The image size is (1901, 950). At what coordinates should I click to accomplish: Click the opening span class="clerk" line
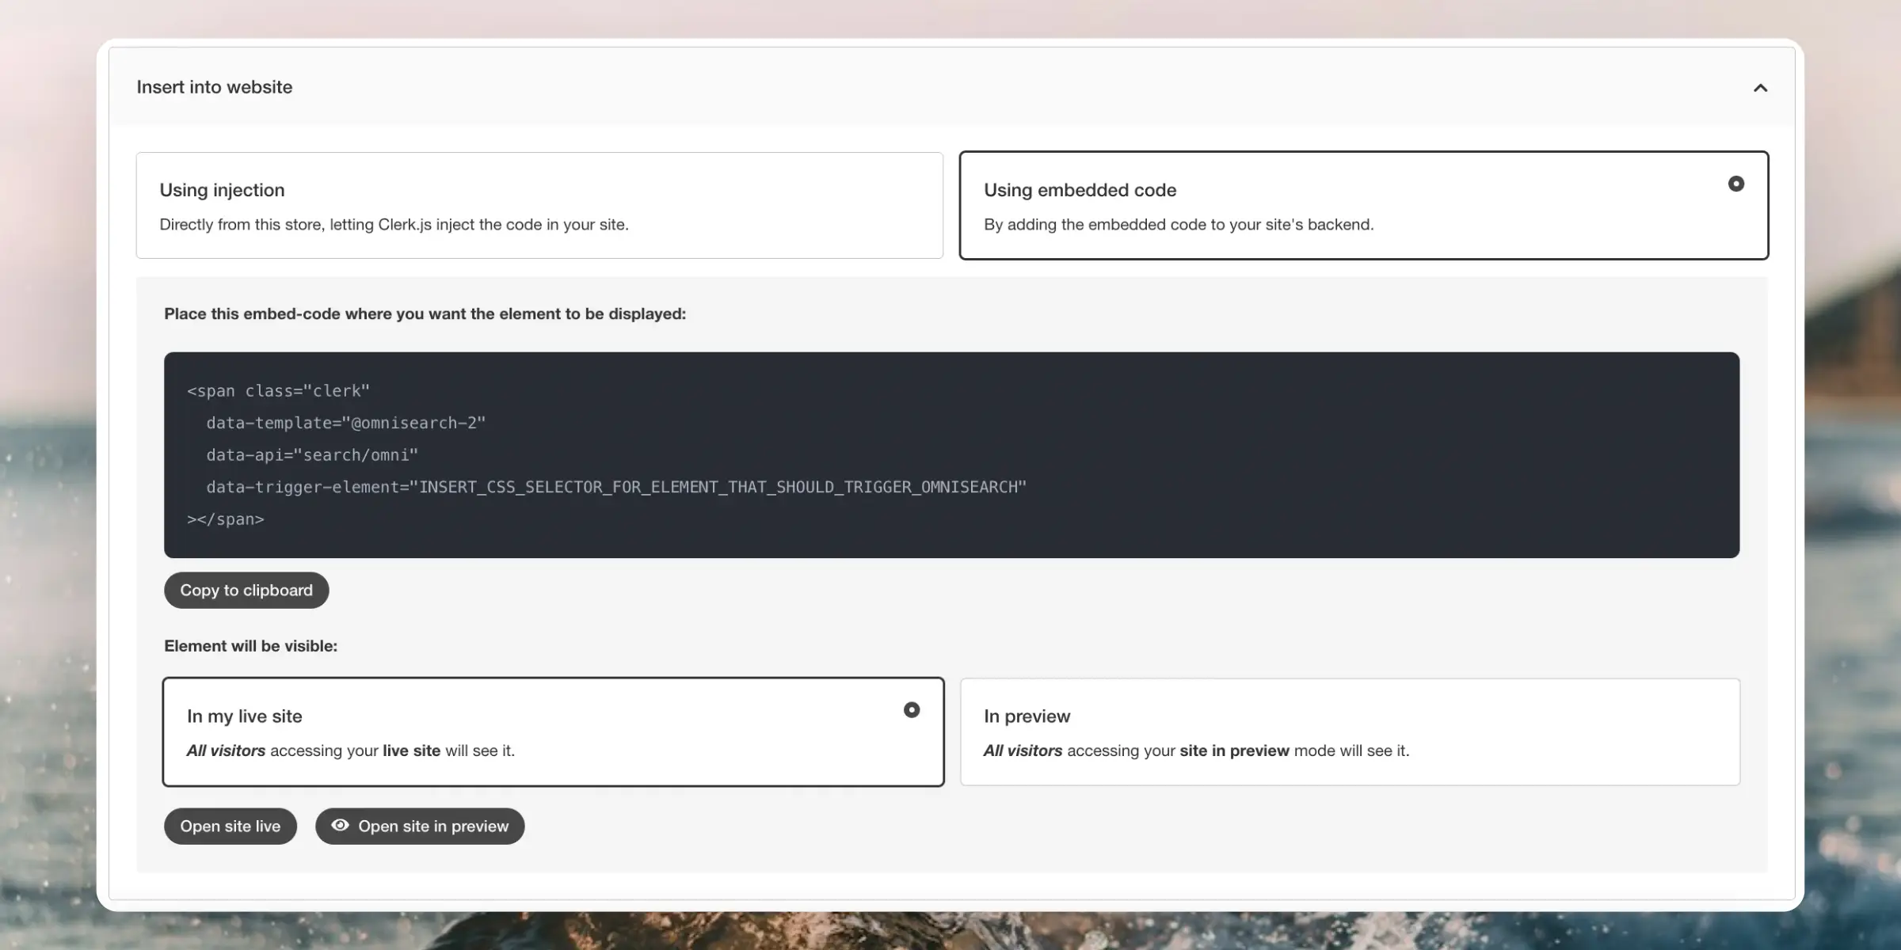coord(278,391)
